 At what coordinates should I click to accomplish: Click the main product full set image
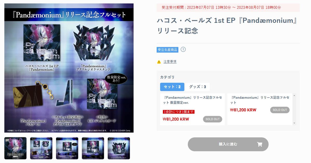69,68
